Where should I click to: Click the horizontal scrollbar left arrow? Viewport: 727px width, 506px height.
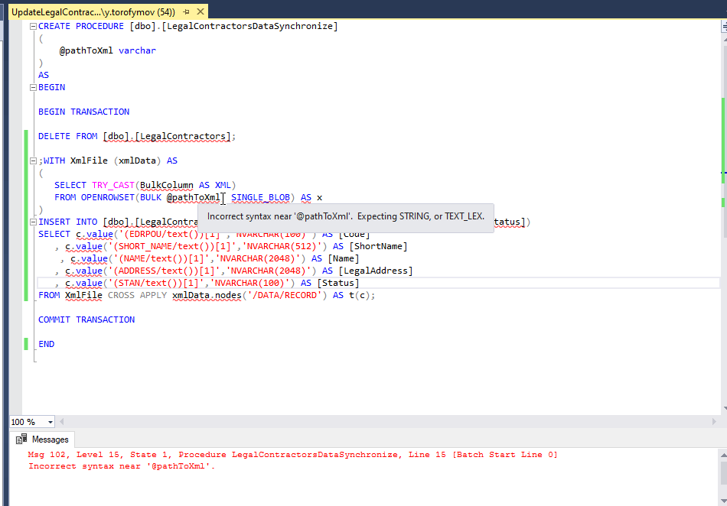coord(61,421)
